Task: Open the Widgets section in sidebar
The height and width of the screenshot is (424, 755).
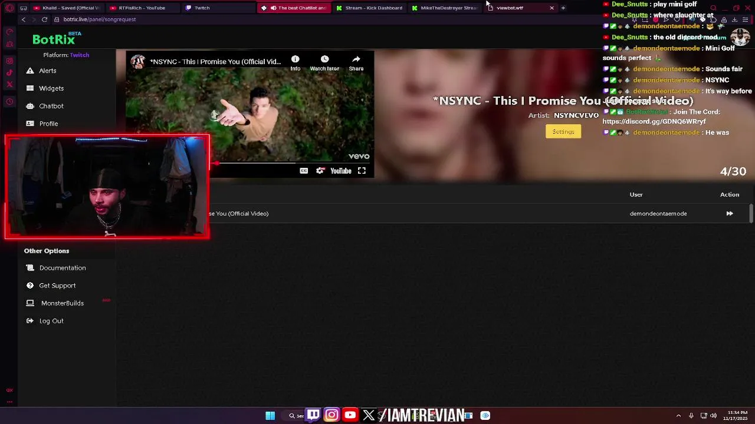Action: pyautogui.click(x=51, y=88)
